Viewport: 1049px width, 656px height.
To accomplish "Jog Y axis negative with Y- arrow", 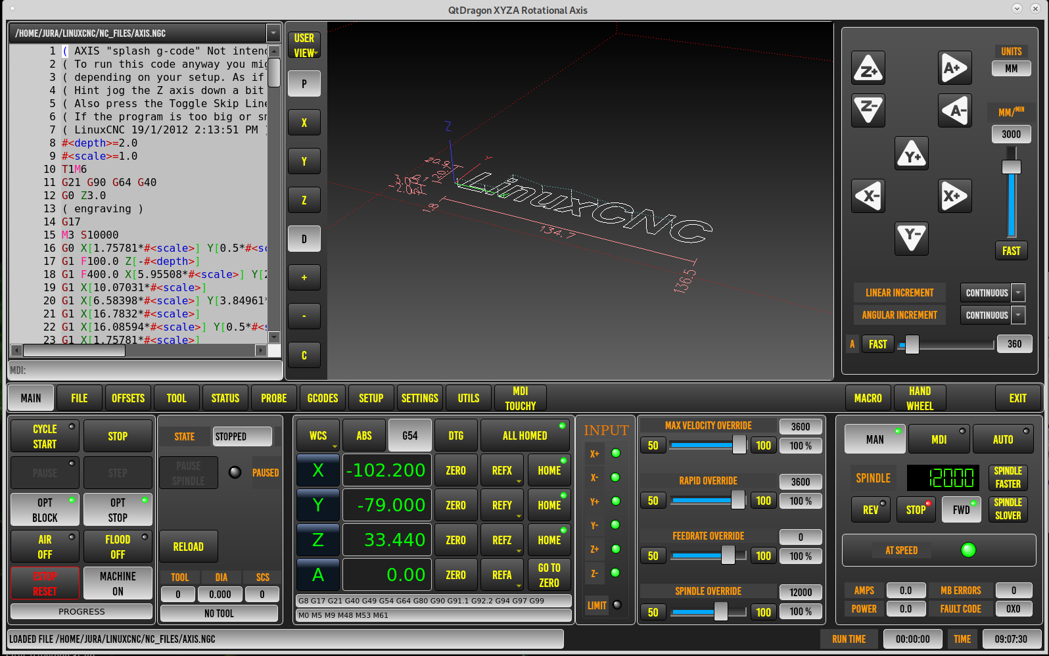I will (x=912, y=239).
